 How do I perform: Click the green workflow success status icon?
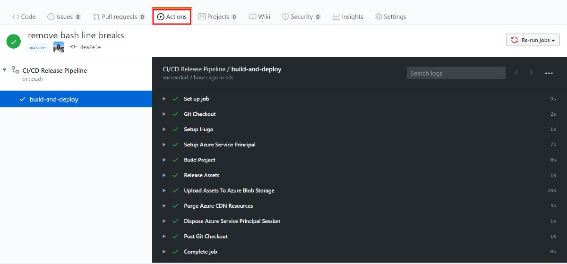click(14, 42)
